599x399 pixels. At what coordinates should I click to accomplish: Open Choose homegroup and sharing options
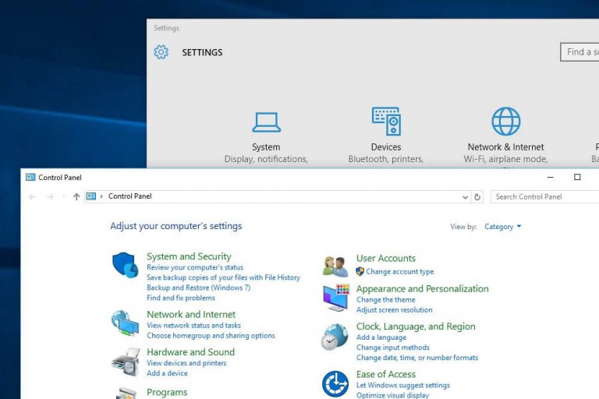click(x=211, y=336)
